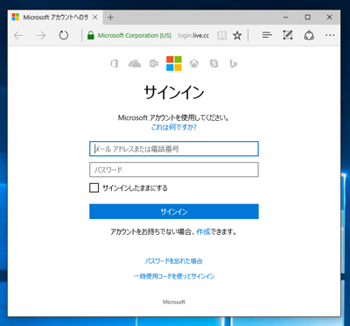The image size is (350, 326).
Task: Close the Microsoft account tab
Action: click(95, 18)
